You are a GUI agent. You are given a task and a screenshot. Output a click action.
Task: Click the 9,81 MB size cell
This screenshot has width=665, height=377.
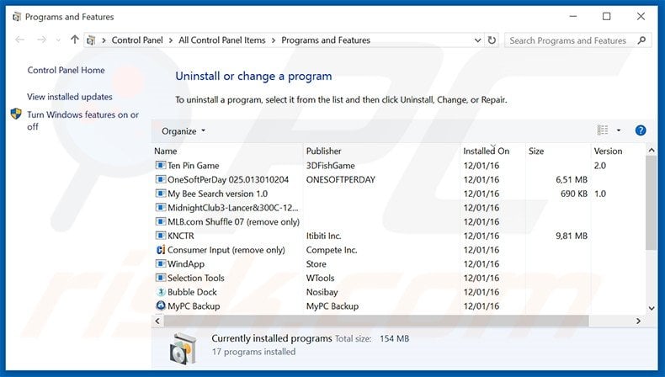(572, 236)
